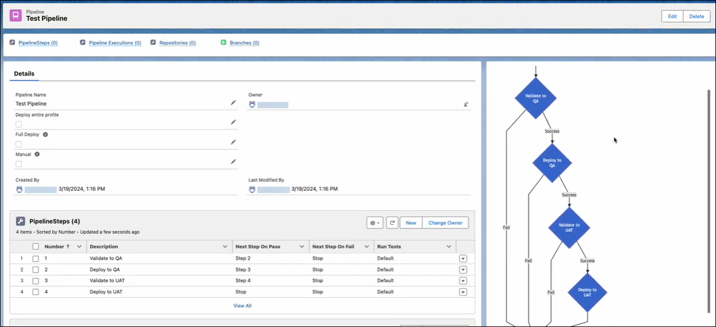Viewport: 716px width, 327px height.
Task: Open Next Step On Fail column chevron
Action: click(366, 246)
